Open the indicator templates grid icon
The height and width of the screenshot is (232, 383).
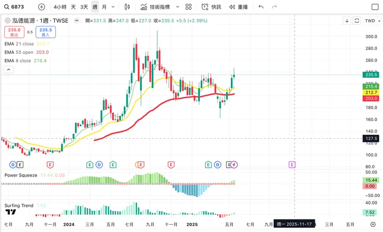188,7
